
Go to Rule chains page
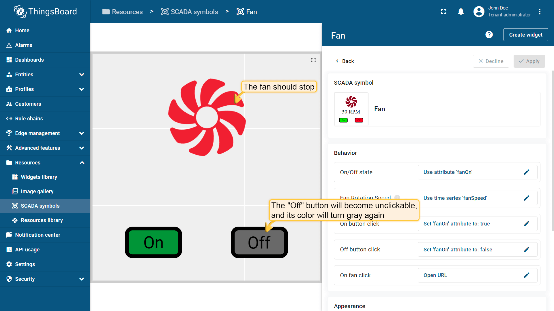29,119
